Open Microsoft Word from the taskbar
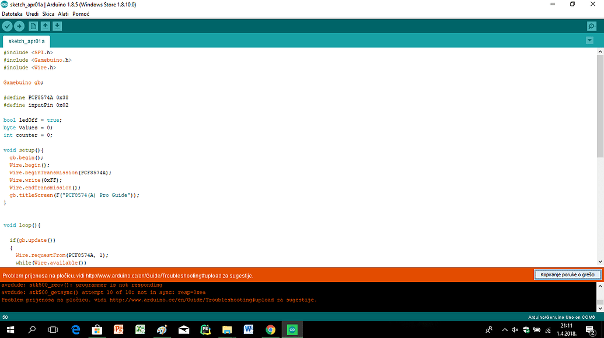 (249, 329)
